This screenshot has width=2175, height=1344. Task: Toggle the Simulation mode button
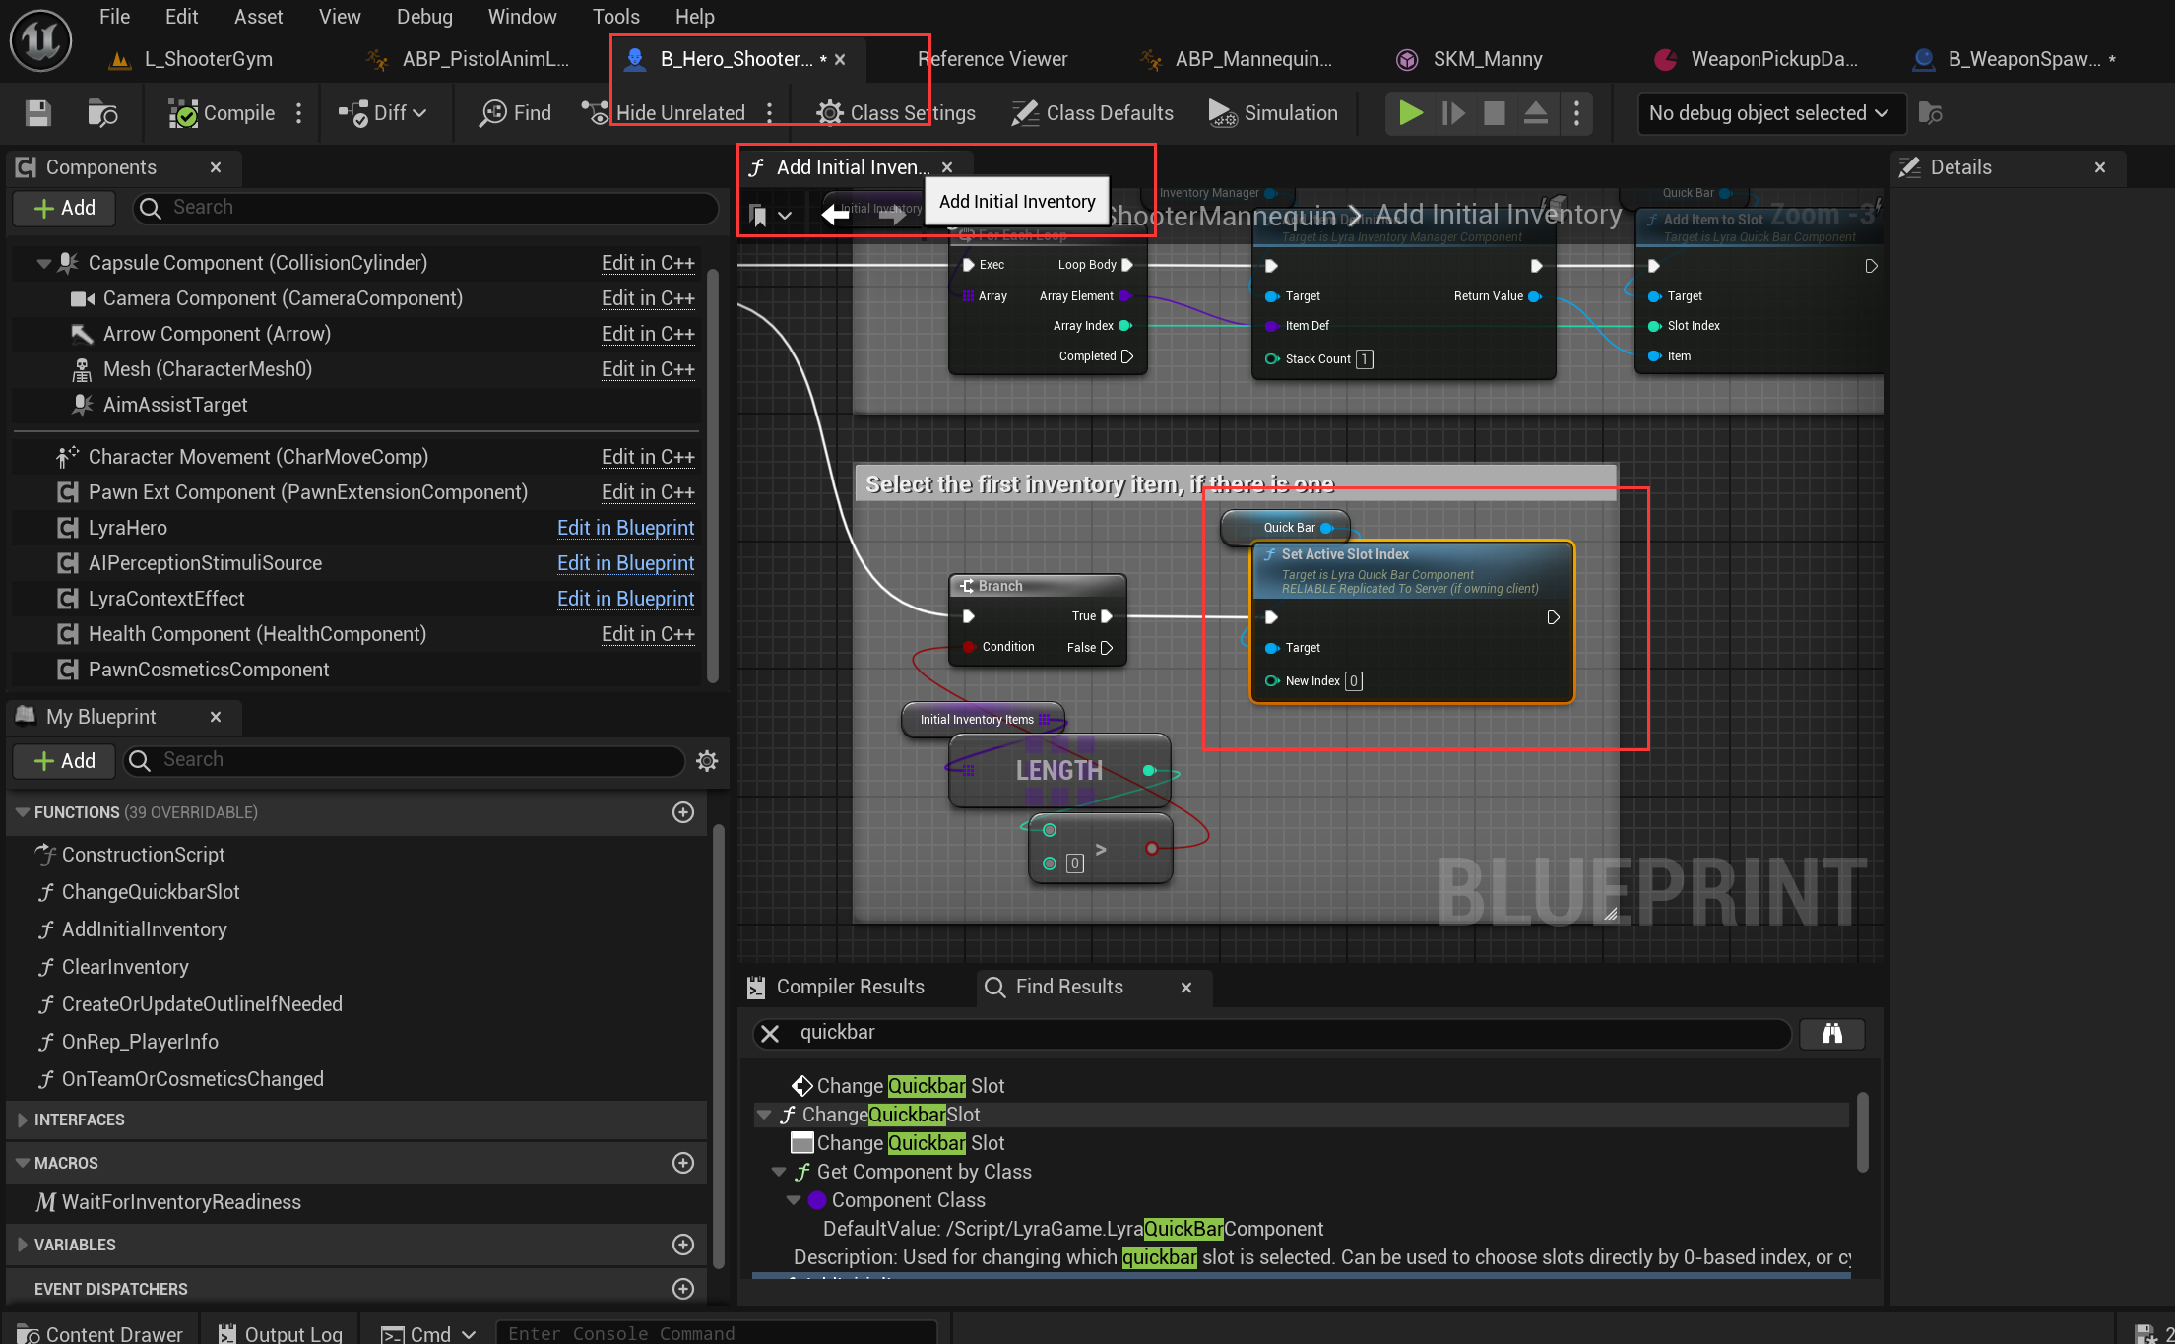(1273, 113)
